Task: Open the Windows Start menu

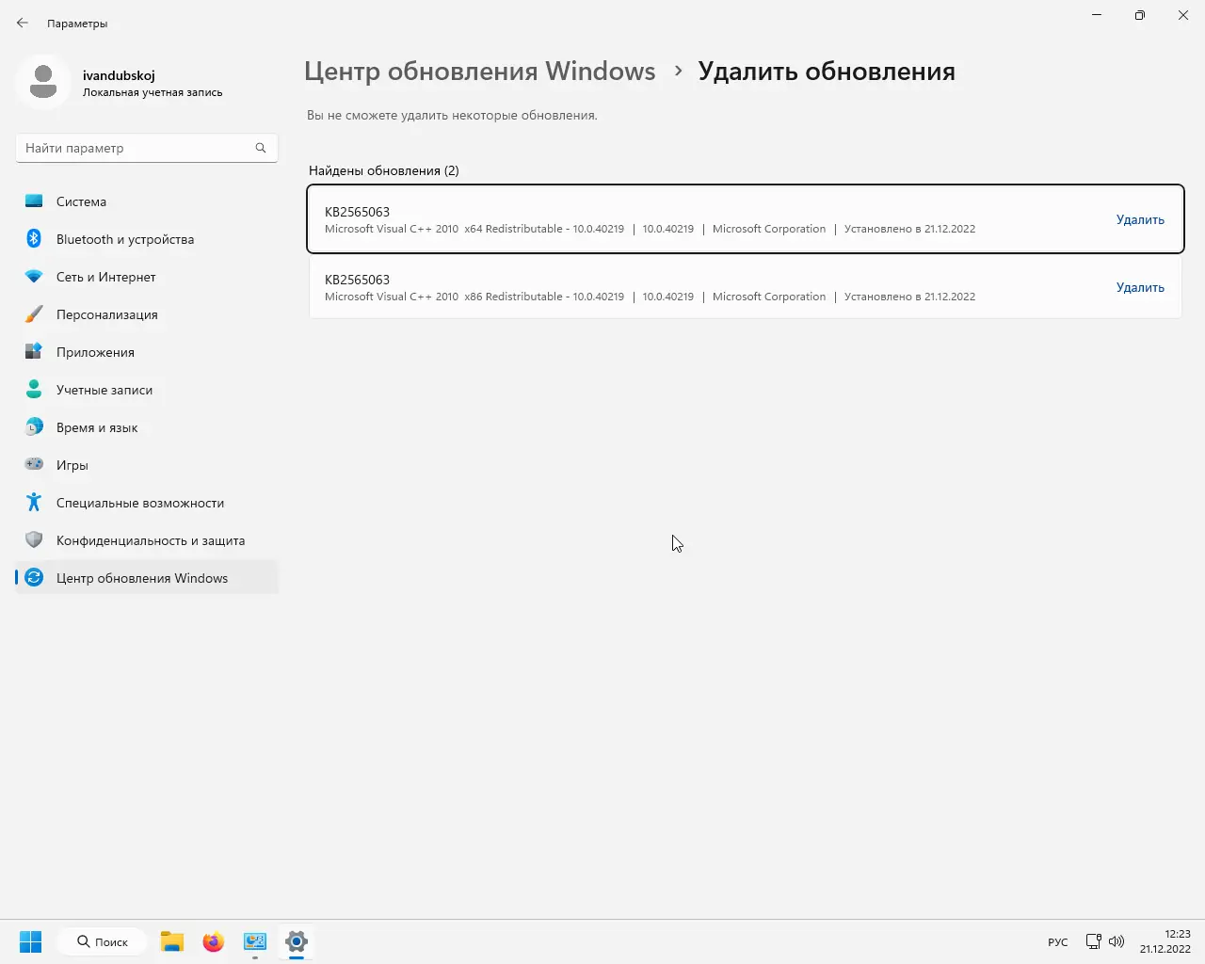Action: click(x=31, y=941)
